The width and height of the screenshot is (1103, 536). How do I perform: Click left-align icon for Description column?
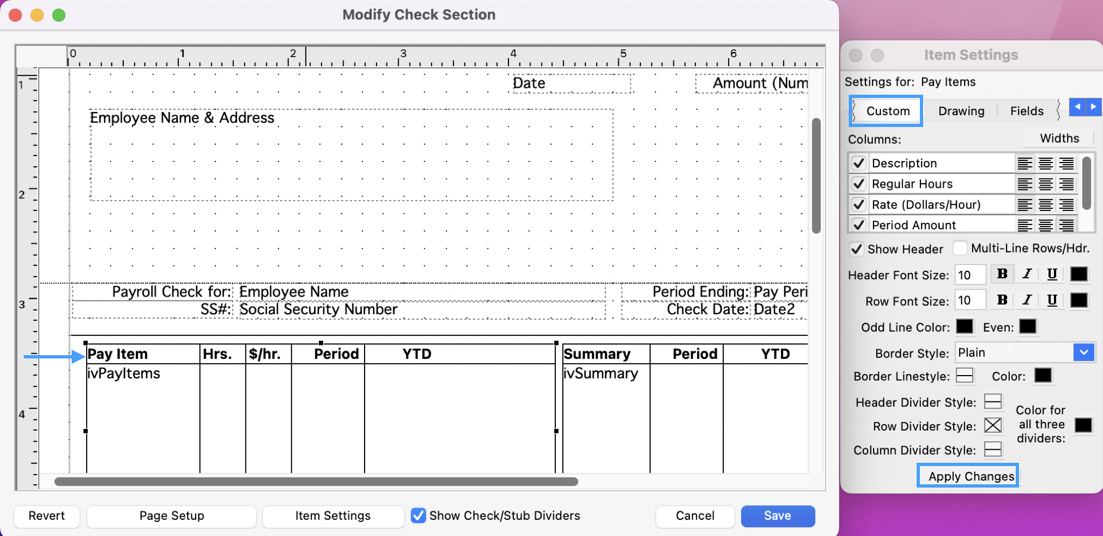point(1024,164)
